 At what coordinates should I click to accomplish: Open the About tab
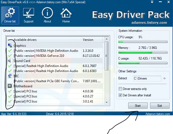47,15
